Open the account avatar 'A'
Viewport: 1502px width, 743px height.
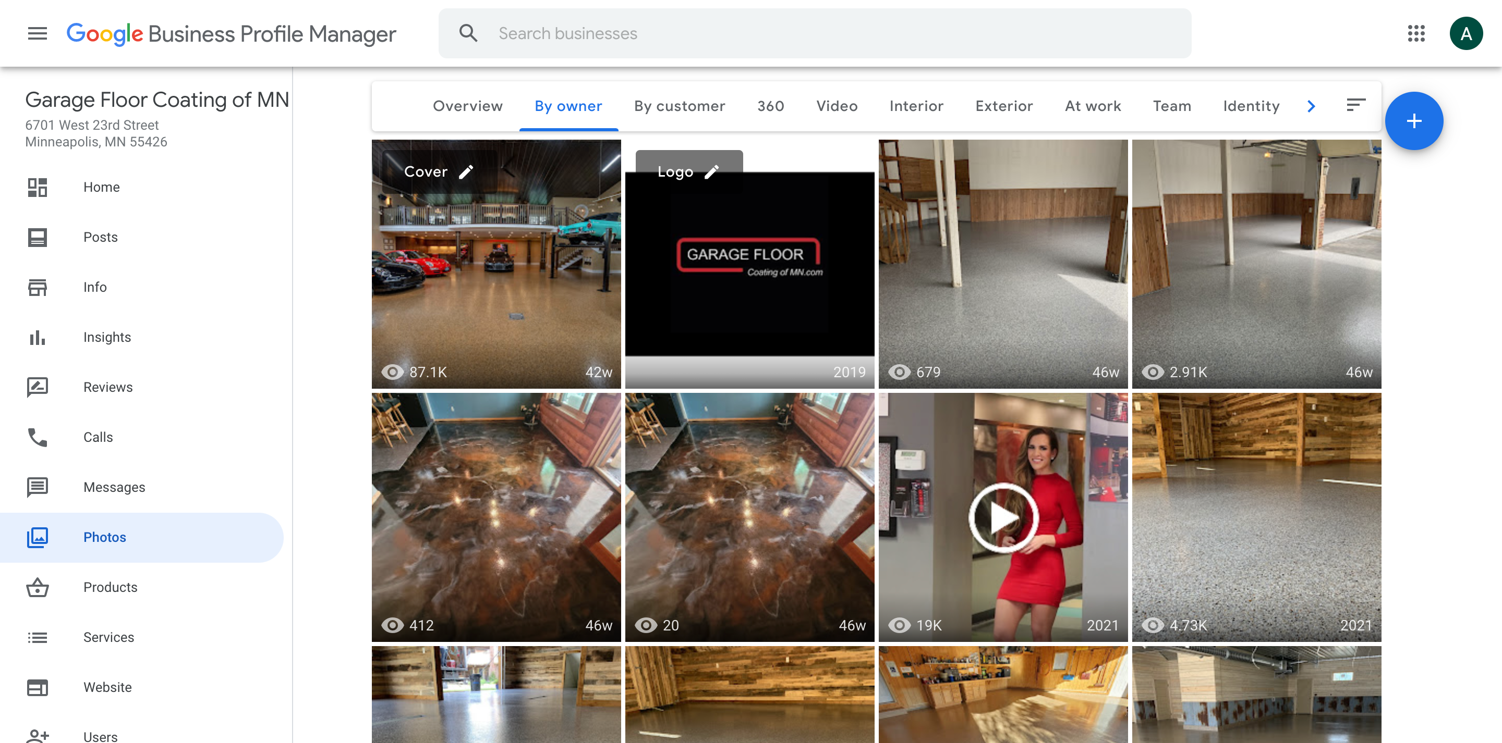(1466, 33)
